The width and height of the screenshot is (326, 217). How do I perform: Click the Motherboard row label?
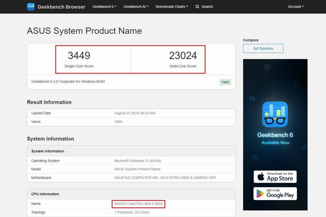(41, 178)
